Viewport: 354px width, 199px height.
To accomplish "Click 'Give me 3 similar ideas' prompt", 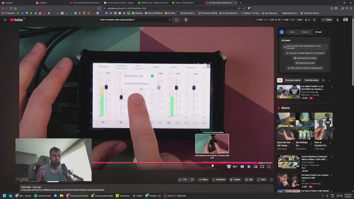I will coord(305,53).
